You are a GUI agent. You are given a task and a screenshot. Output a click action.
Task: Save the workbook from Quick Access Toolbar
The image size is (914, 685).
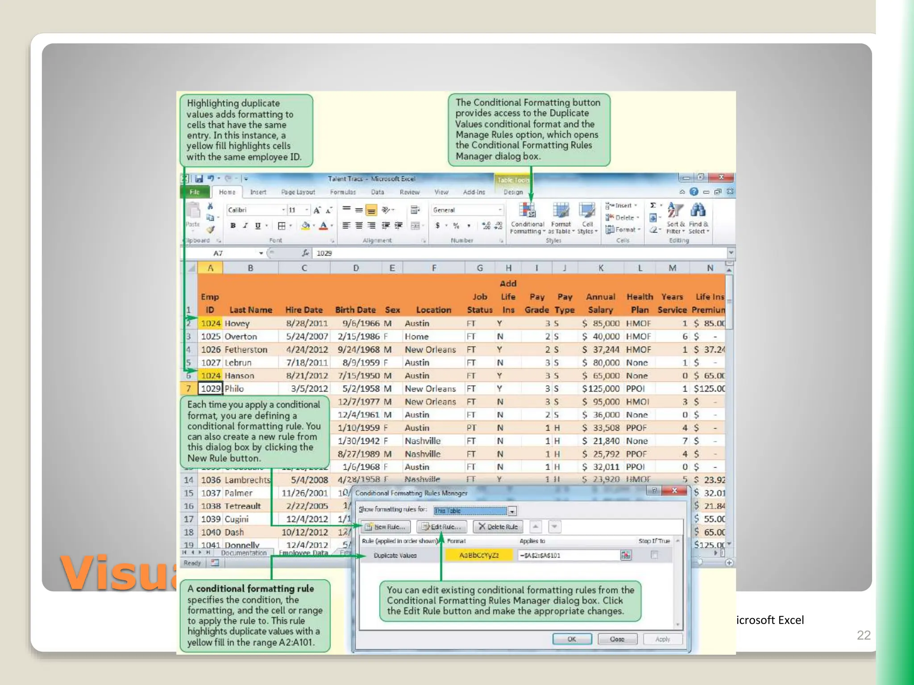pyautogui.click(x=199, y=179)
